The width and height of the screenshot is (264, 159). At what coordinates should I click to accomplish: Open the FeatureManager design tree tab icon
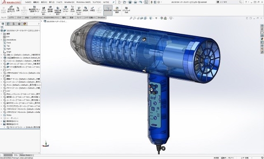(3, 24)
